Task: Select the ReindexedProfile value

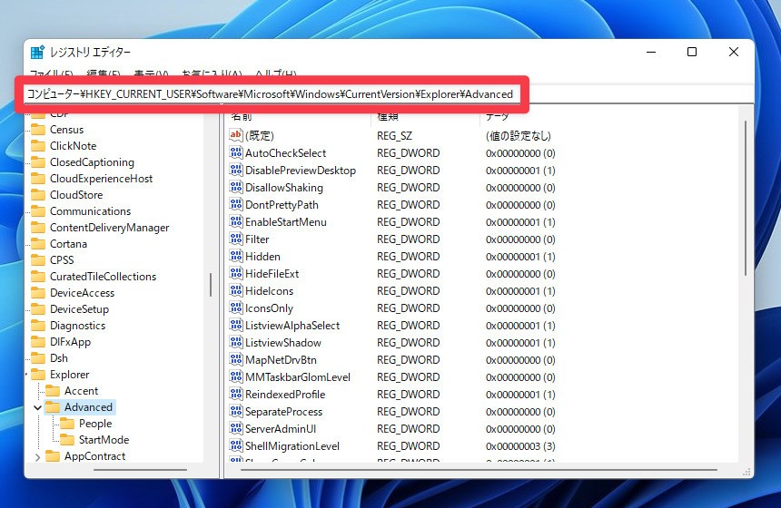Action: pyautogui.click(x=285, y=395)
